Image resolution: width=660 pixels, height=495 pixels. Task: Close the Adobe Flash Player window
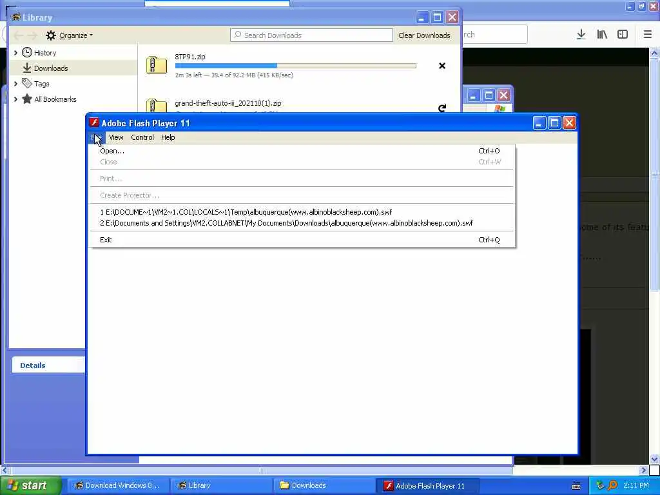570,123
